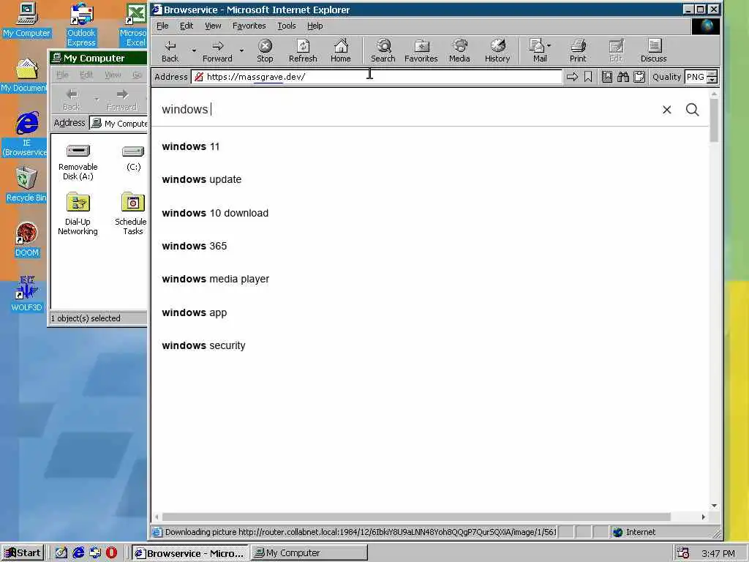Click the vertical scrollbar down arrow
Viewport: 749px width, 562px height.
pos(714,506)
